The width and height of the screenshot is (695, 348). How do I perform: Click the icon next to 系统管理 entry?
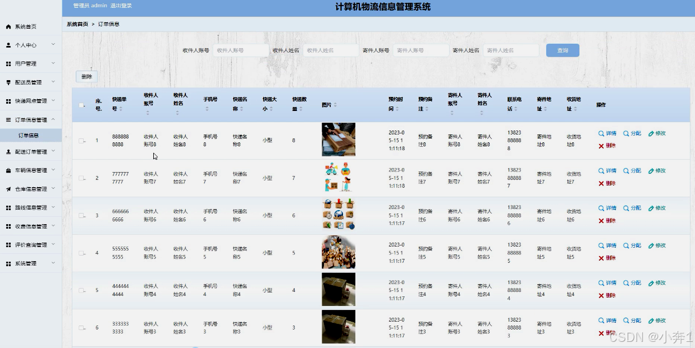(x=7, y=262)
